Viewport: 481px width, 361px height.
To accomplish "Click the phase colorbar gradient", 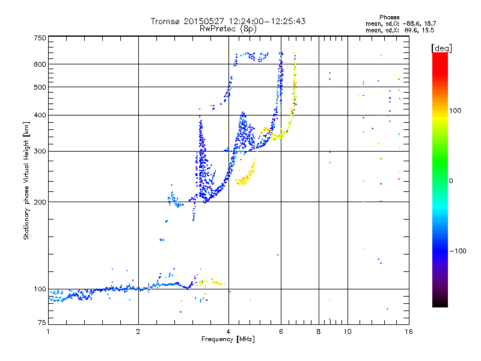I will click(440, 179).
